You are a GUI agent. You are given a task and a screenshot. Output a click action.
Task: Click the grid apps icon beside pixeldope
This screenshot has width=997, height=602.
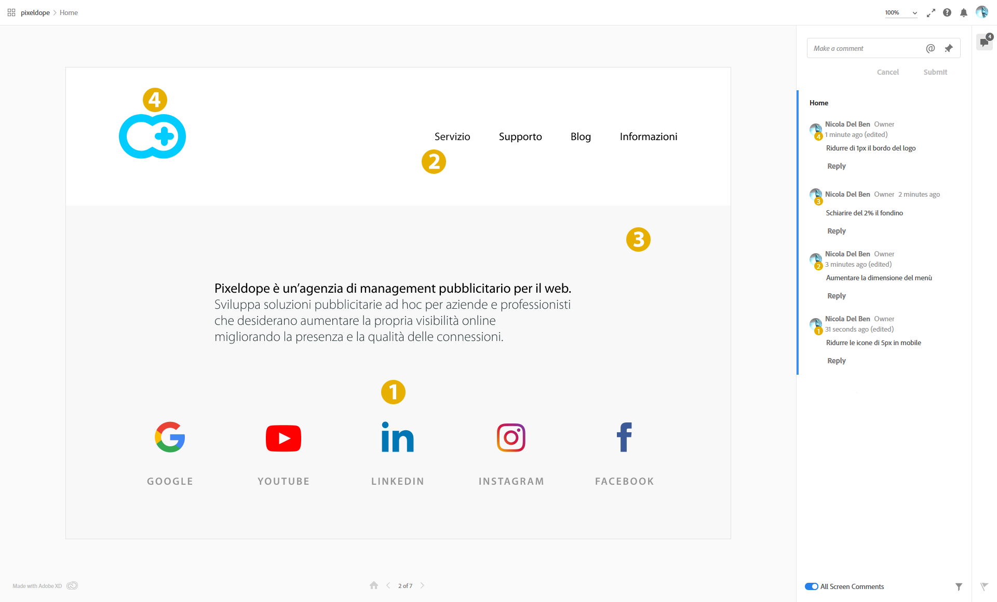click(x=11, y=12)
